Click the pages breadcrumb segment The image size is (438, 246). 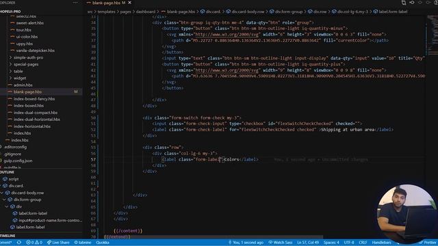point(126,12)
